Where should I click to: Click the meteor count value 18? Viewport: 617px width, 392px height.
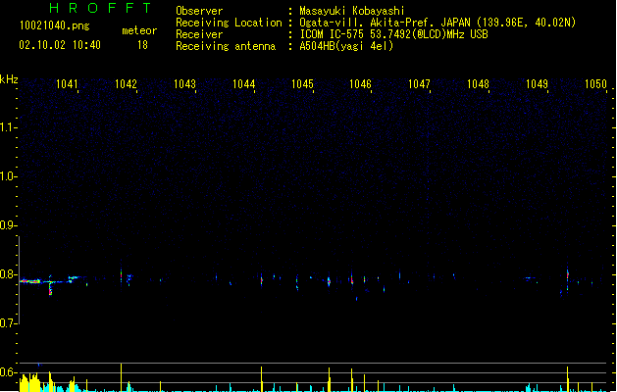click(x=142, y=45)
